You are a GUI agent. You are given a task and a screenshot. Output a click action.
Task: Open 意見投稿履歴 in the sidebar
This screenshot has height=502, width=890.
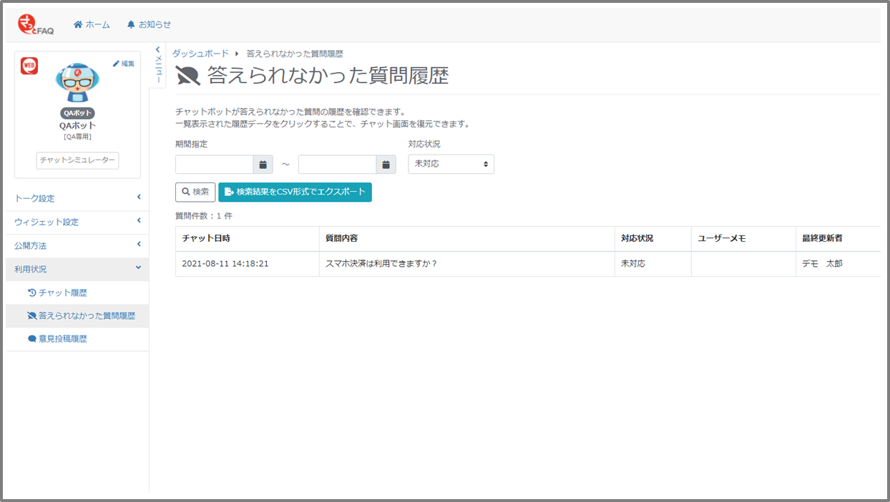pos(62,339)
